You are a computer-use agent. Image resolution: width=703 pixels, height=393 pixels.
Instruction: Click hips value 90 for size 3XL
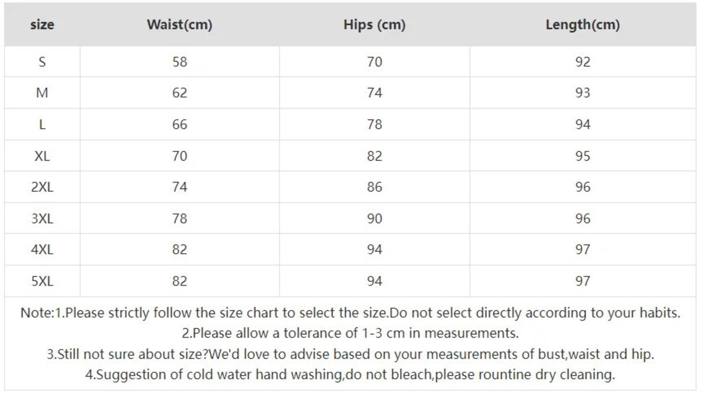(375, 219)
